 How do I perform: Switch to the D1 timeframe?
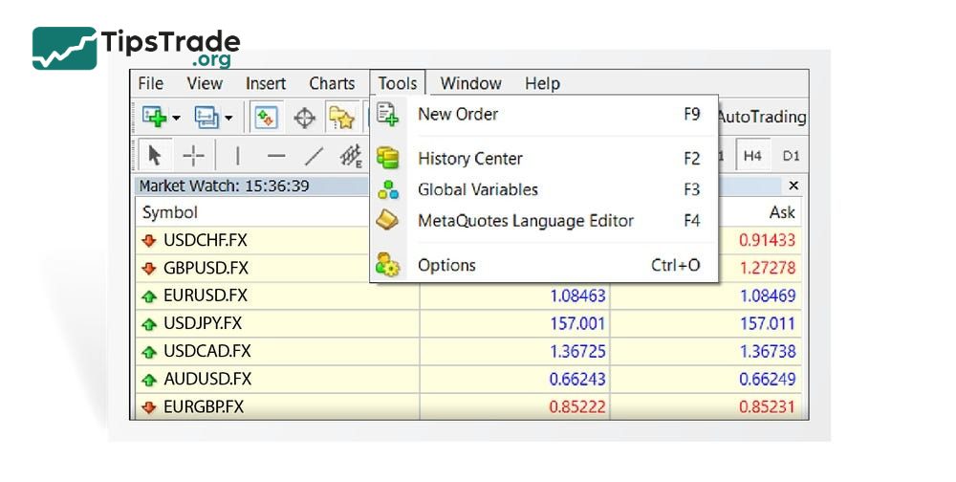point(790,155)
